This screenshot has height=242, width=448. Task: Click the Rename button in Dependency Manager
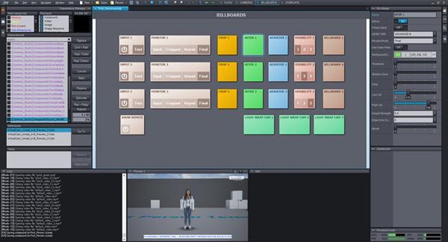pyautogui.click(x=81, y=88)
